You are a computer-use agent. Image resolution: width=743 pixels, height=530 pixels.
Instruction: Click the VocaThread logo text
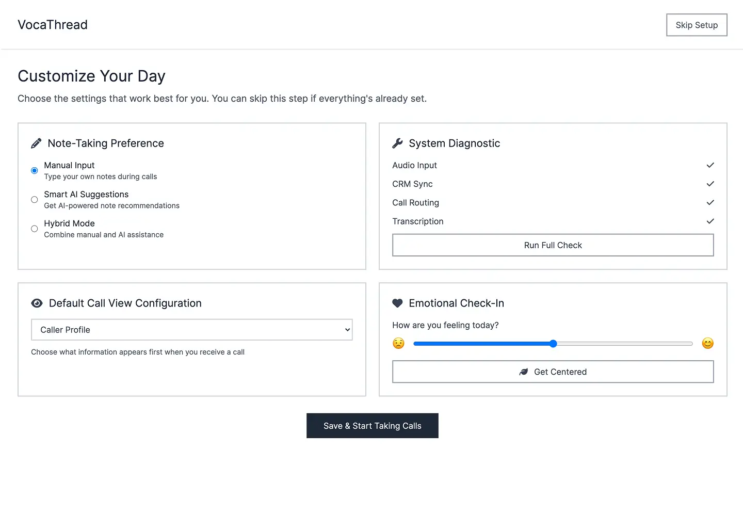52,24
